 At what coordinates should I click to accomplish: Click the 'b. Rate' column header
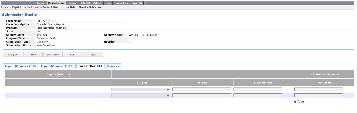pyautogui.click(x=203, y=82)
